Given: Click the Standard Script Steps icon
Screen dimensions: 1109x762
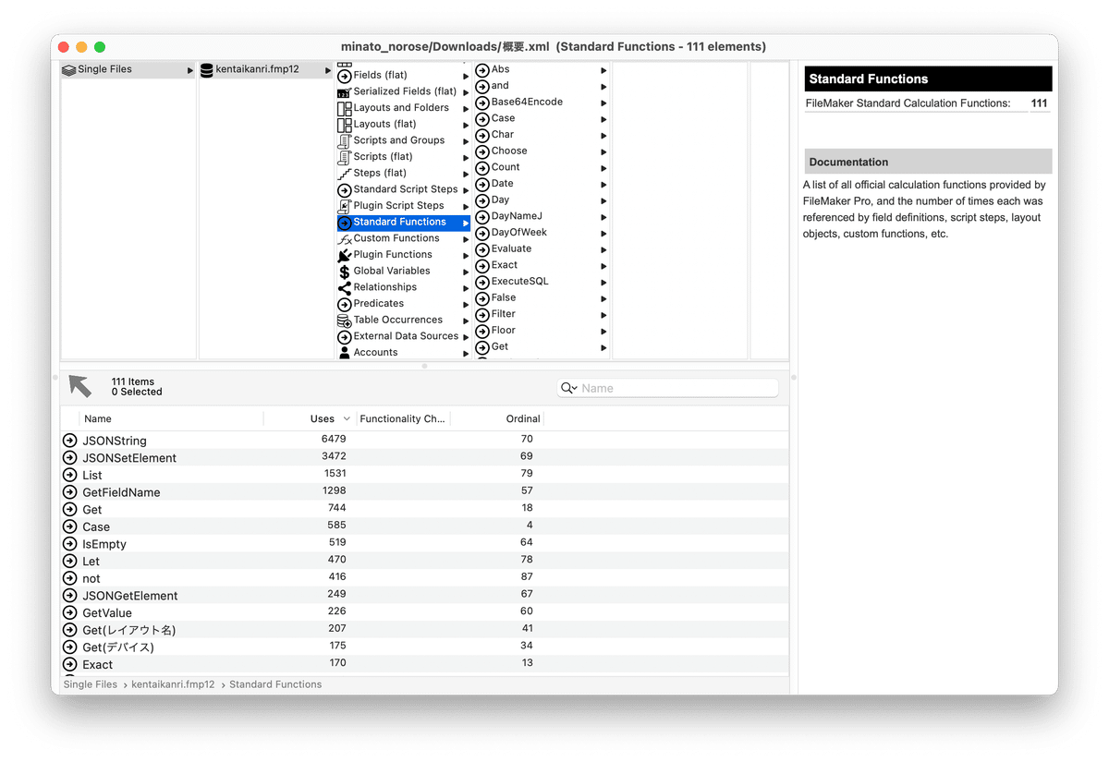Looking at the screenshot, I should click(x=345, y=188).
